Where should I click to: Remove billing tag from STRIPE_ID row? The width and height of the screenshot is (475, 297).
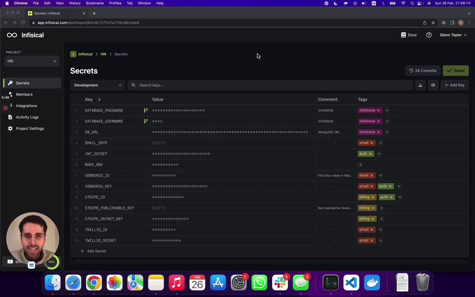[x=373, y=197]
